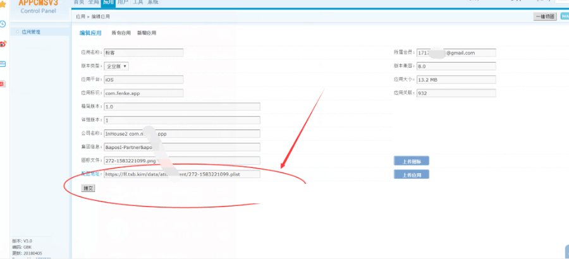The image size is (569, 259).
Task: Focus the 公司名称 field with InHouse2
Action: 182,133
